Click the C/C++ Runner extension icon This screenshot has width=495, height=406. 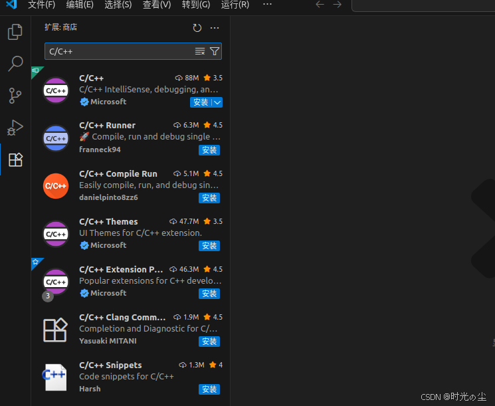pos(56,138)
